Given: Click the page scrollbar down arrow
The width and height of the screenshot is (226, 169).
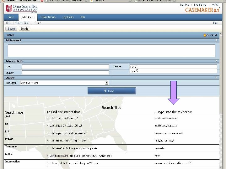Looking at the screenshot, I should (x=221, y=167).
